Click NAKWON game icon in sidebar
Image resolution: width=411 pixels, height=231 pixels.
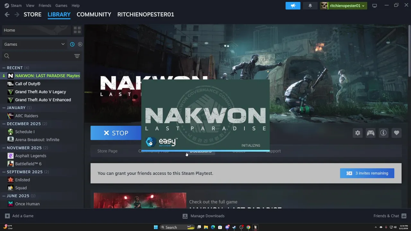pyautogui.click(x=11, y=76)
